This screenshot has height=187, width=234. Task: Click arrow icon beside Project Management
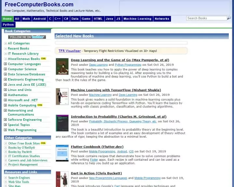[6, 165]
